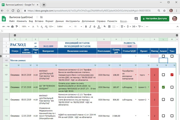Viewport: 180px width, 120px height.
Task: Check Акцепт box for row 107
Action: point(163,75)
